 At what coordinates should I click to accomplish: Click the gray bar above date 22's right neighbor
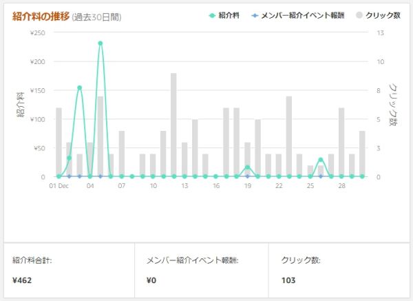pos(289,136)
